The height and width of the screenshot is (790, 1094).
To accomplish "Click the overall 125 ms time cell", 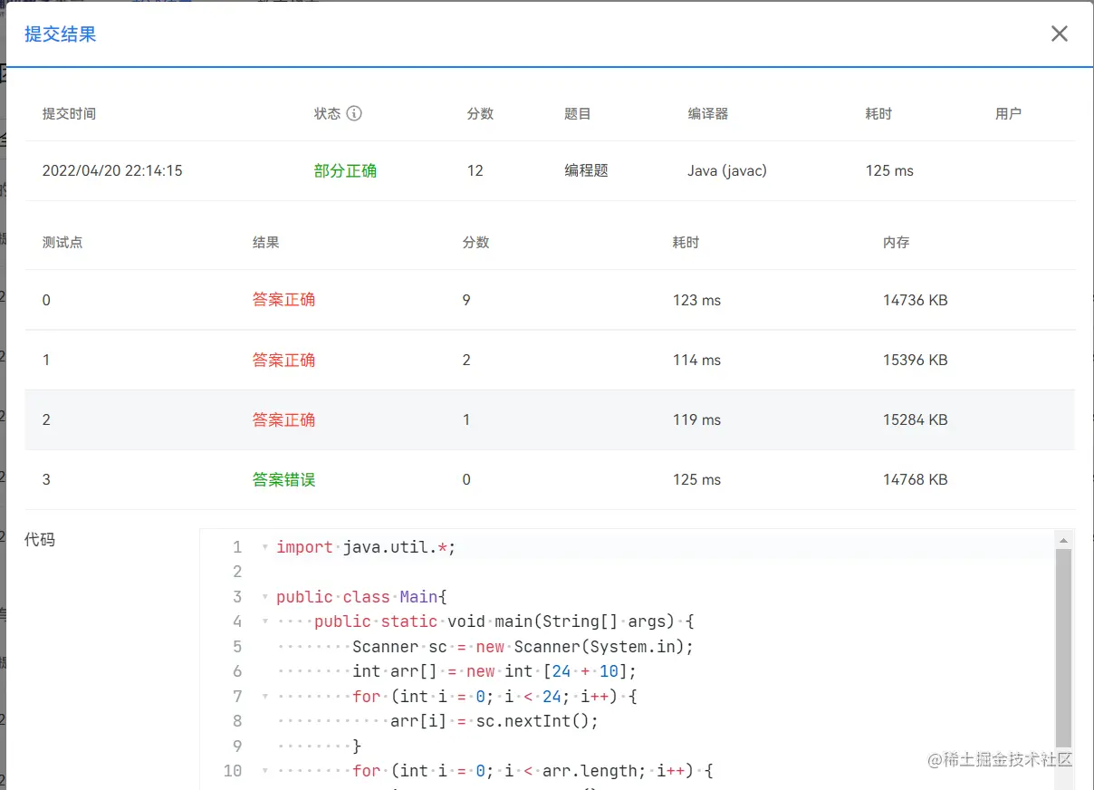I will point(889,170).
